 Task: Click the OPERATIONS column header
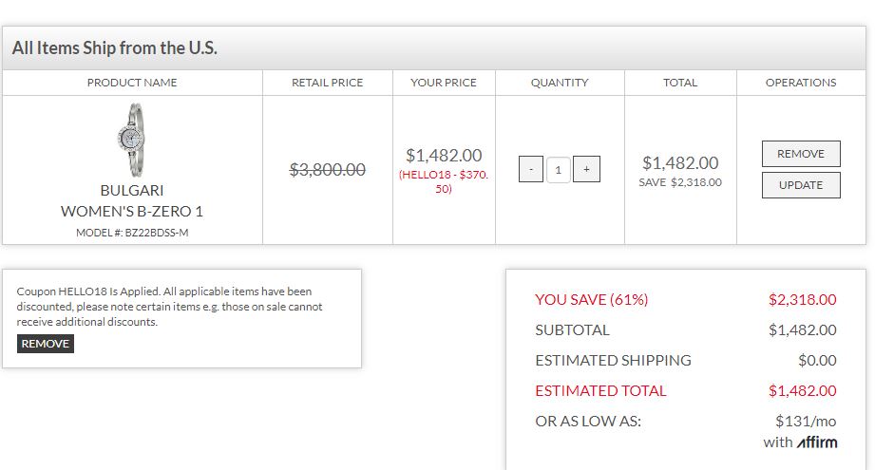(801, 83)
